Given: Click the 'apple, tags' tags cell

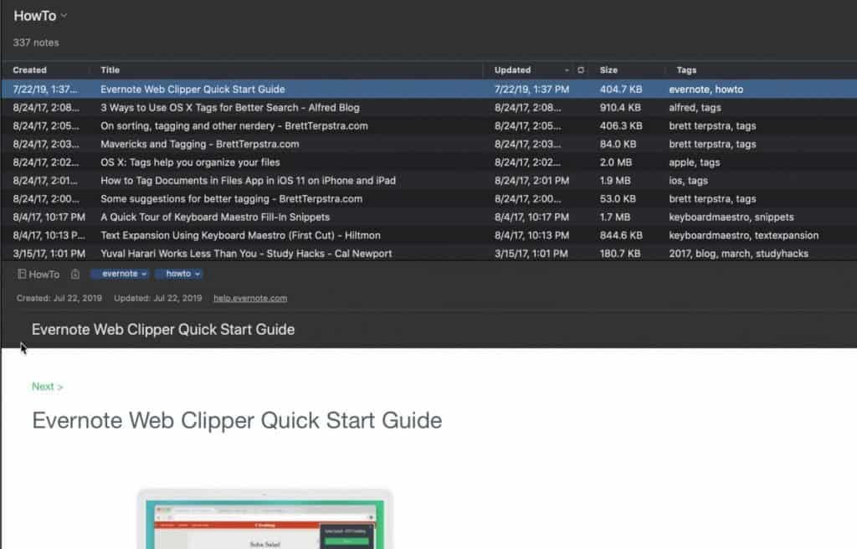Looking at the screenshot, I should [694, 162].
